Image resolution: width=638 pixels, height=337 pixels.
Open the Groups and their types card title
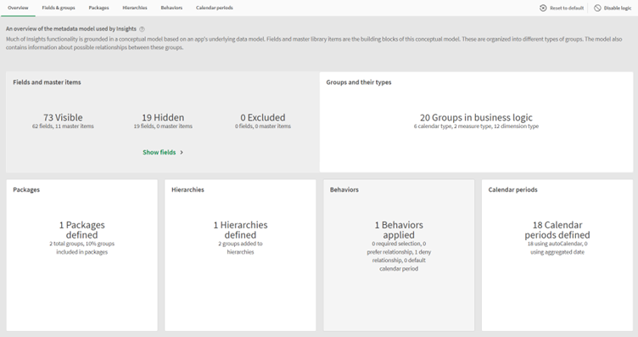point(359,82)
